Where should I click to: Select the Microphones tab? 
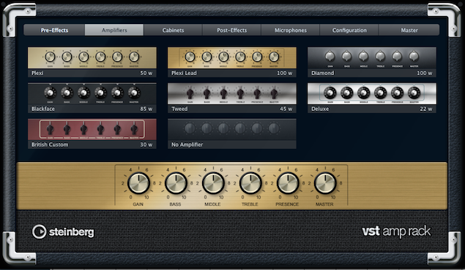290,30
